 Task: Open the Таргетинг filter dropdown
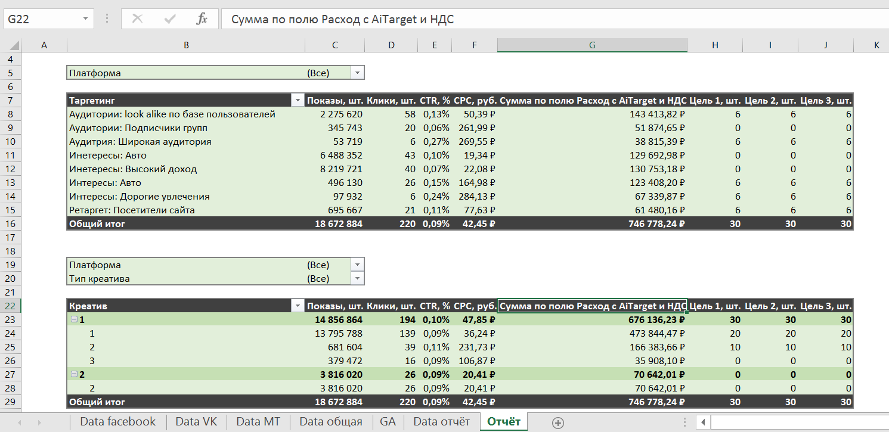click(x=297, y=100)
